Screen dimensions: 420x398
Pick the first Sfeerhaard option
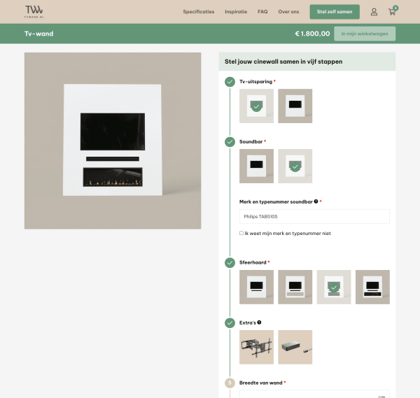pos(257,287)
